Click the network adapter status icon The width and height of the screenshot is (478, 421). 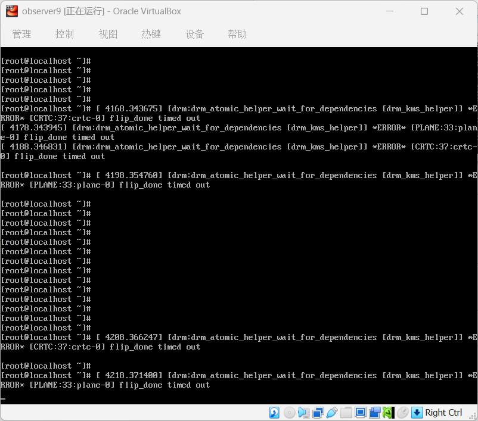tap(318, 412)
